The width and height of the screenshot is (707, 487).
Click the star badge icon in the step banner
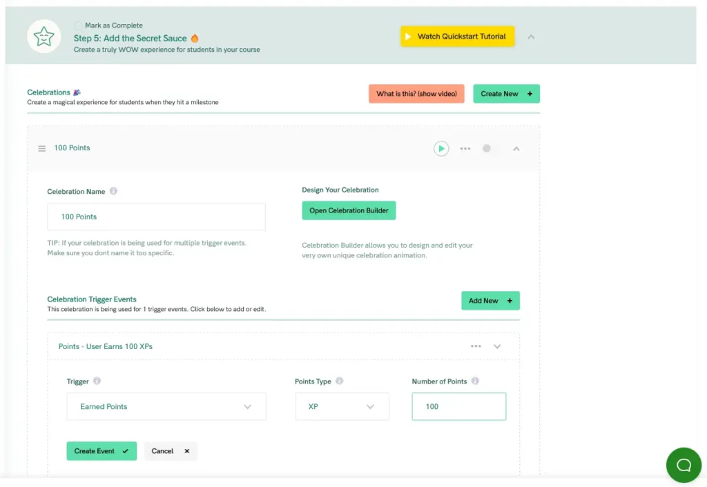tap(43, 36)
